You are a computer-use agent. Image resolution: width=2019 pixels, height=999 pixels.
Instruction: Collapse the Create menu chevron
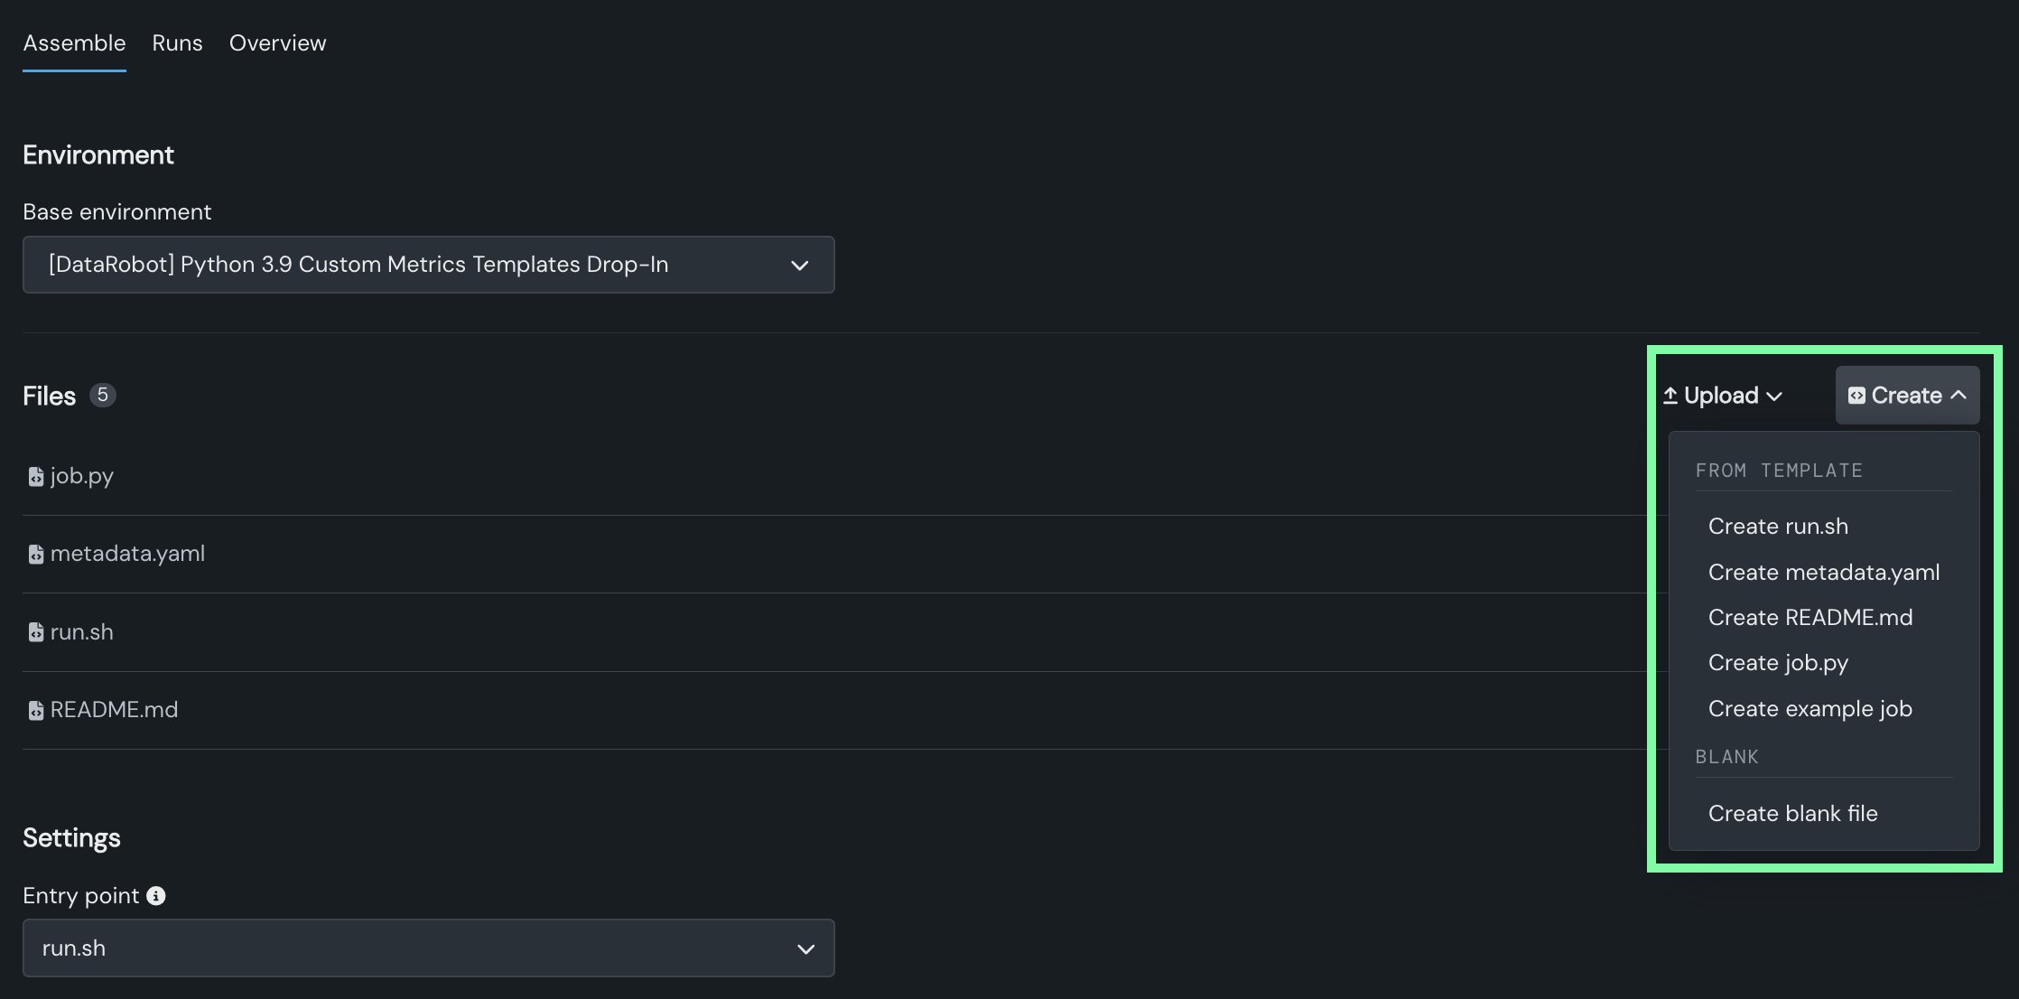click(x=1959, y=396)
